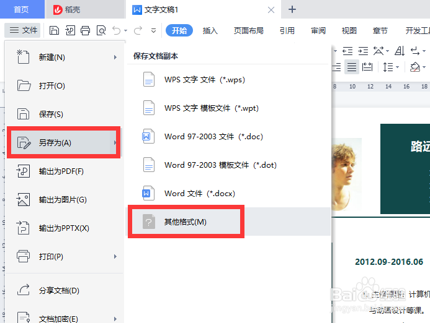Choose 另存为(A) in the file menu
The image size is (430, 323).
click(x=64, y=142)
